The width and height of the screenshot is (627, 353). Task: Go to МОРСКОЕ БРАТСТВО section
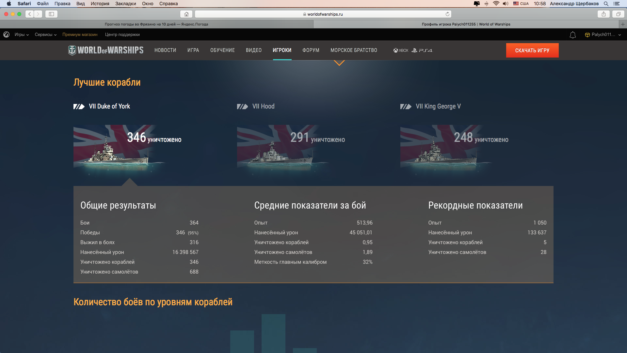coord(354,50)
